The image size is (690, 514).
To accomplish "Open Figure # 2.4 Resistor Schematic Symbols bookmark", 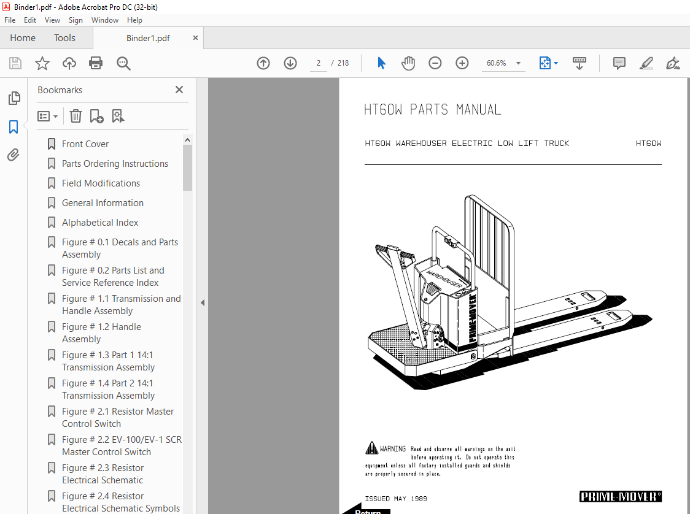I will (x=120, y=502).
